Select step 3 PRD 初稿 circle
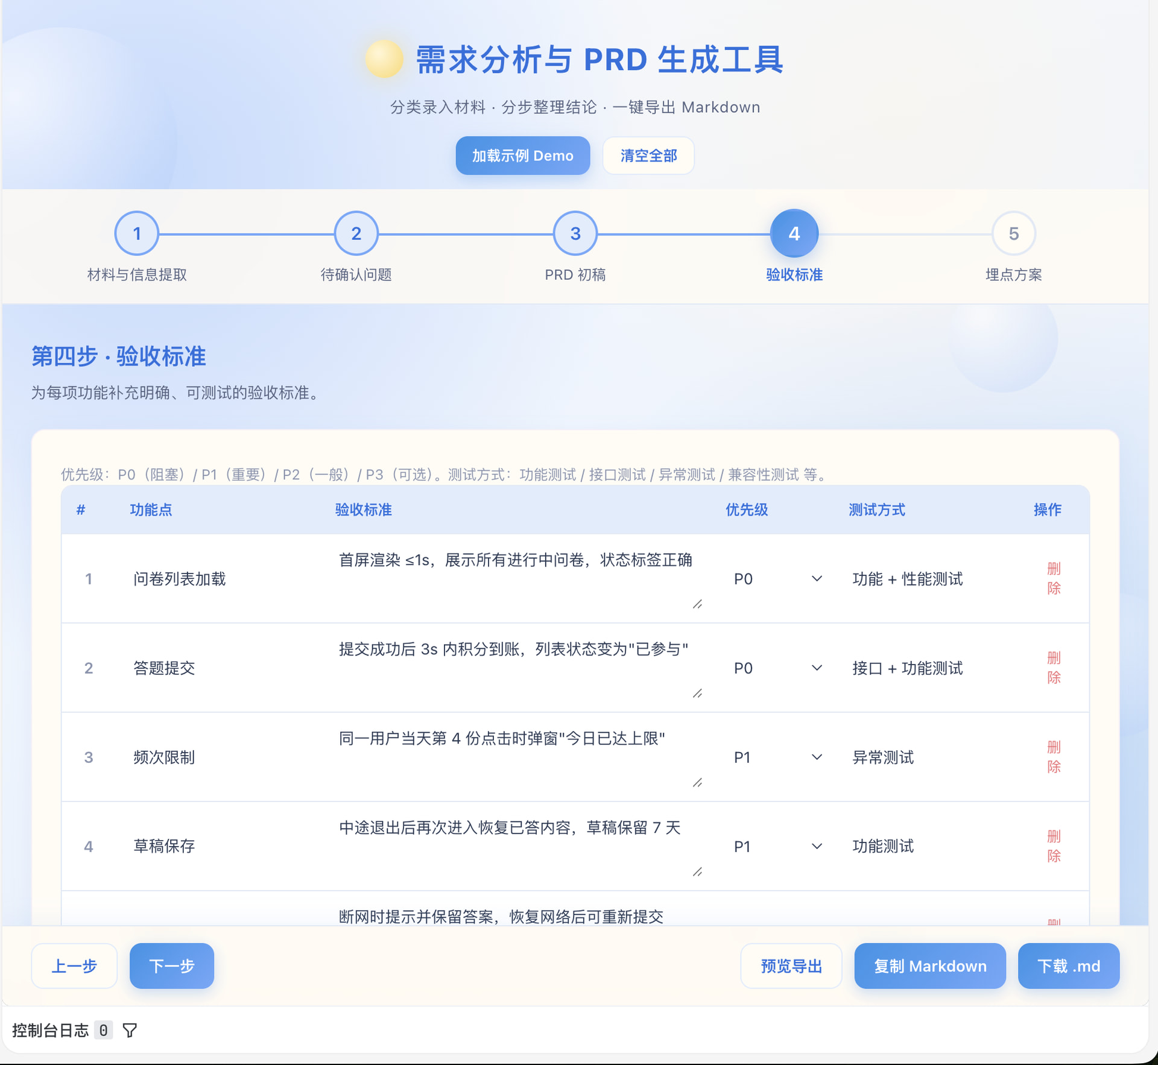Image resolution: width=1158 pixels, height=1065 pixels. [x=575, y=233]
